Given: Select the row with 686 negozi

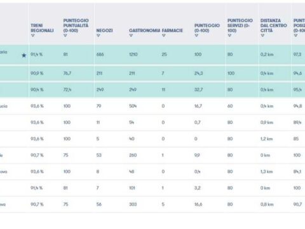Looking at the screenshot, I should (x=152, y=55).
